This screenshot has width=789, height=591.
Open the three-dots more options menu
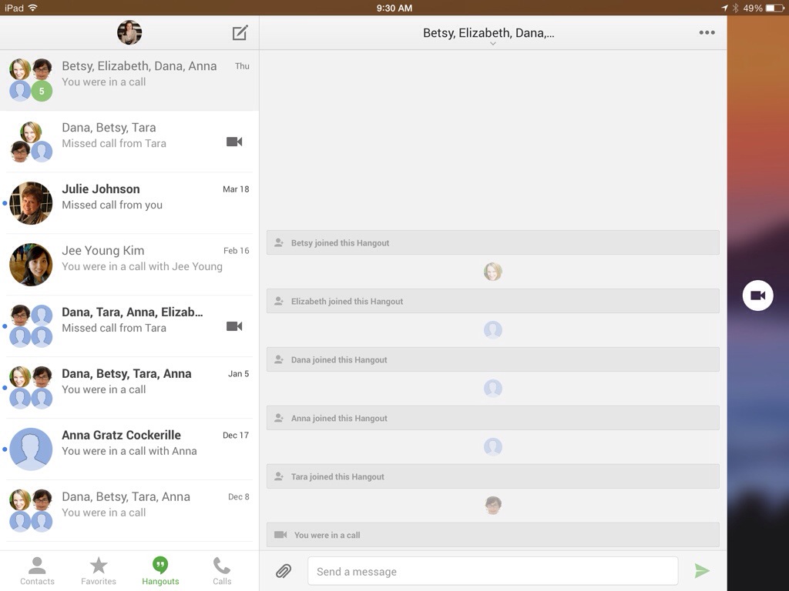point(707,32)
